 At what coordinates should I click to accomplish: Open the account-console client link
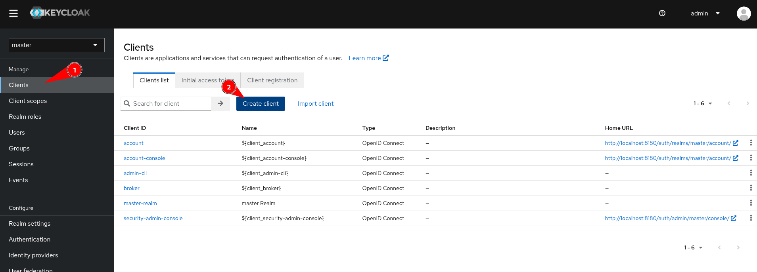click(x=144, y=158)
